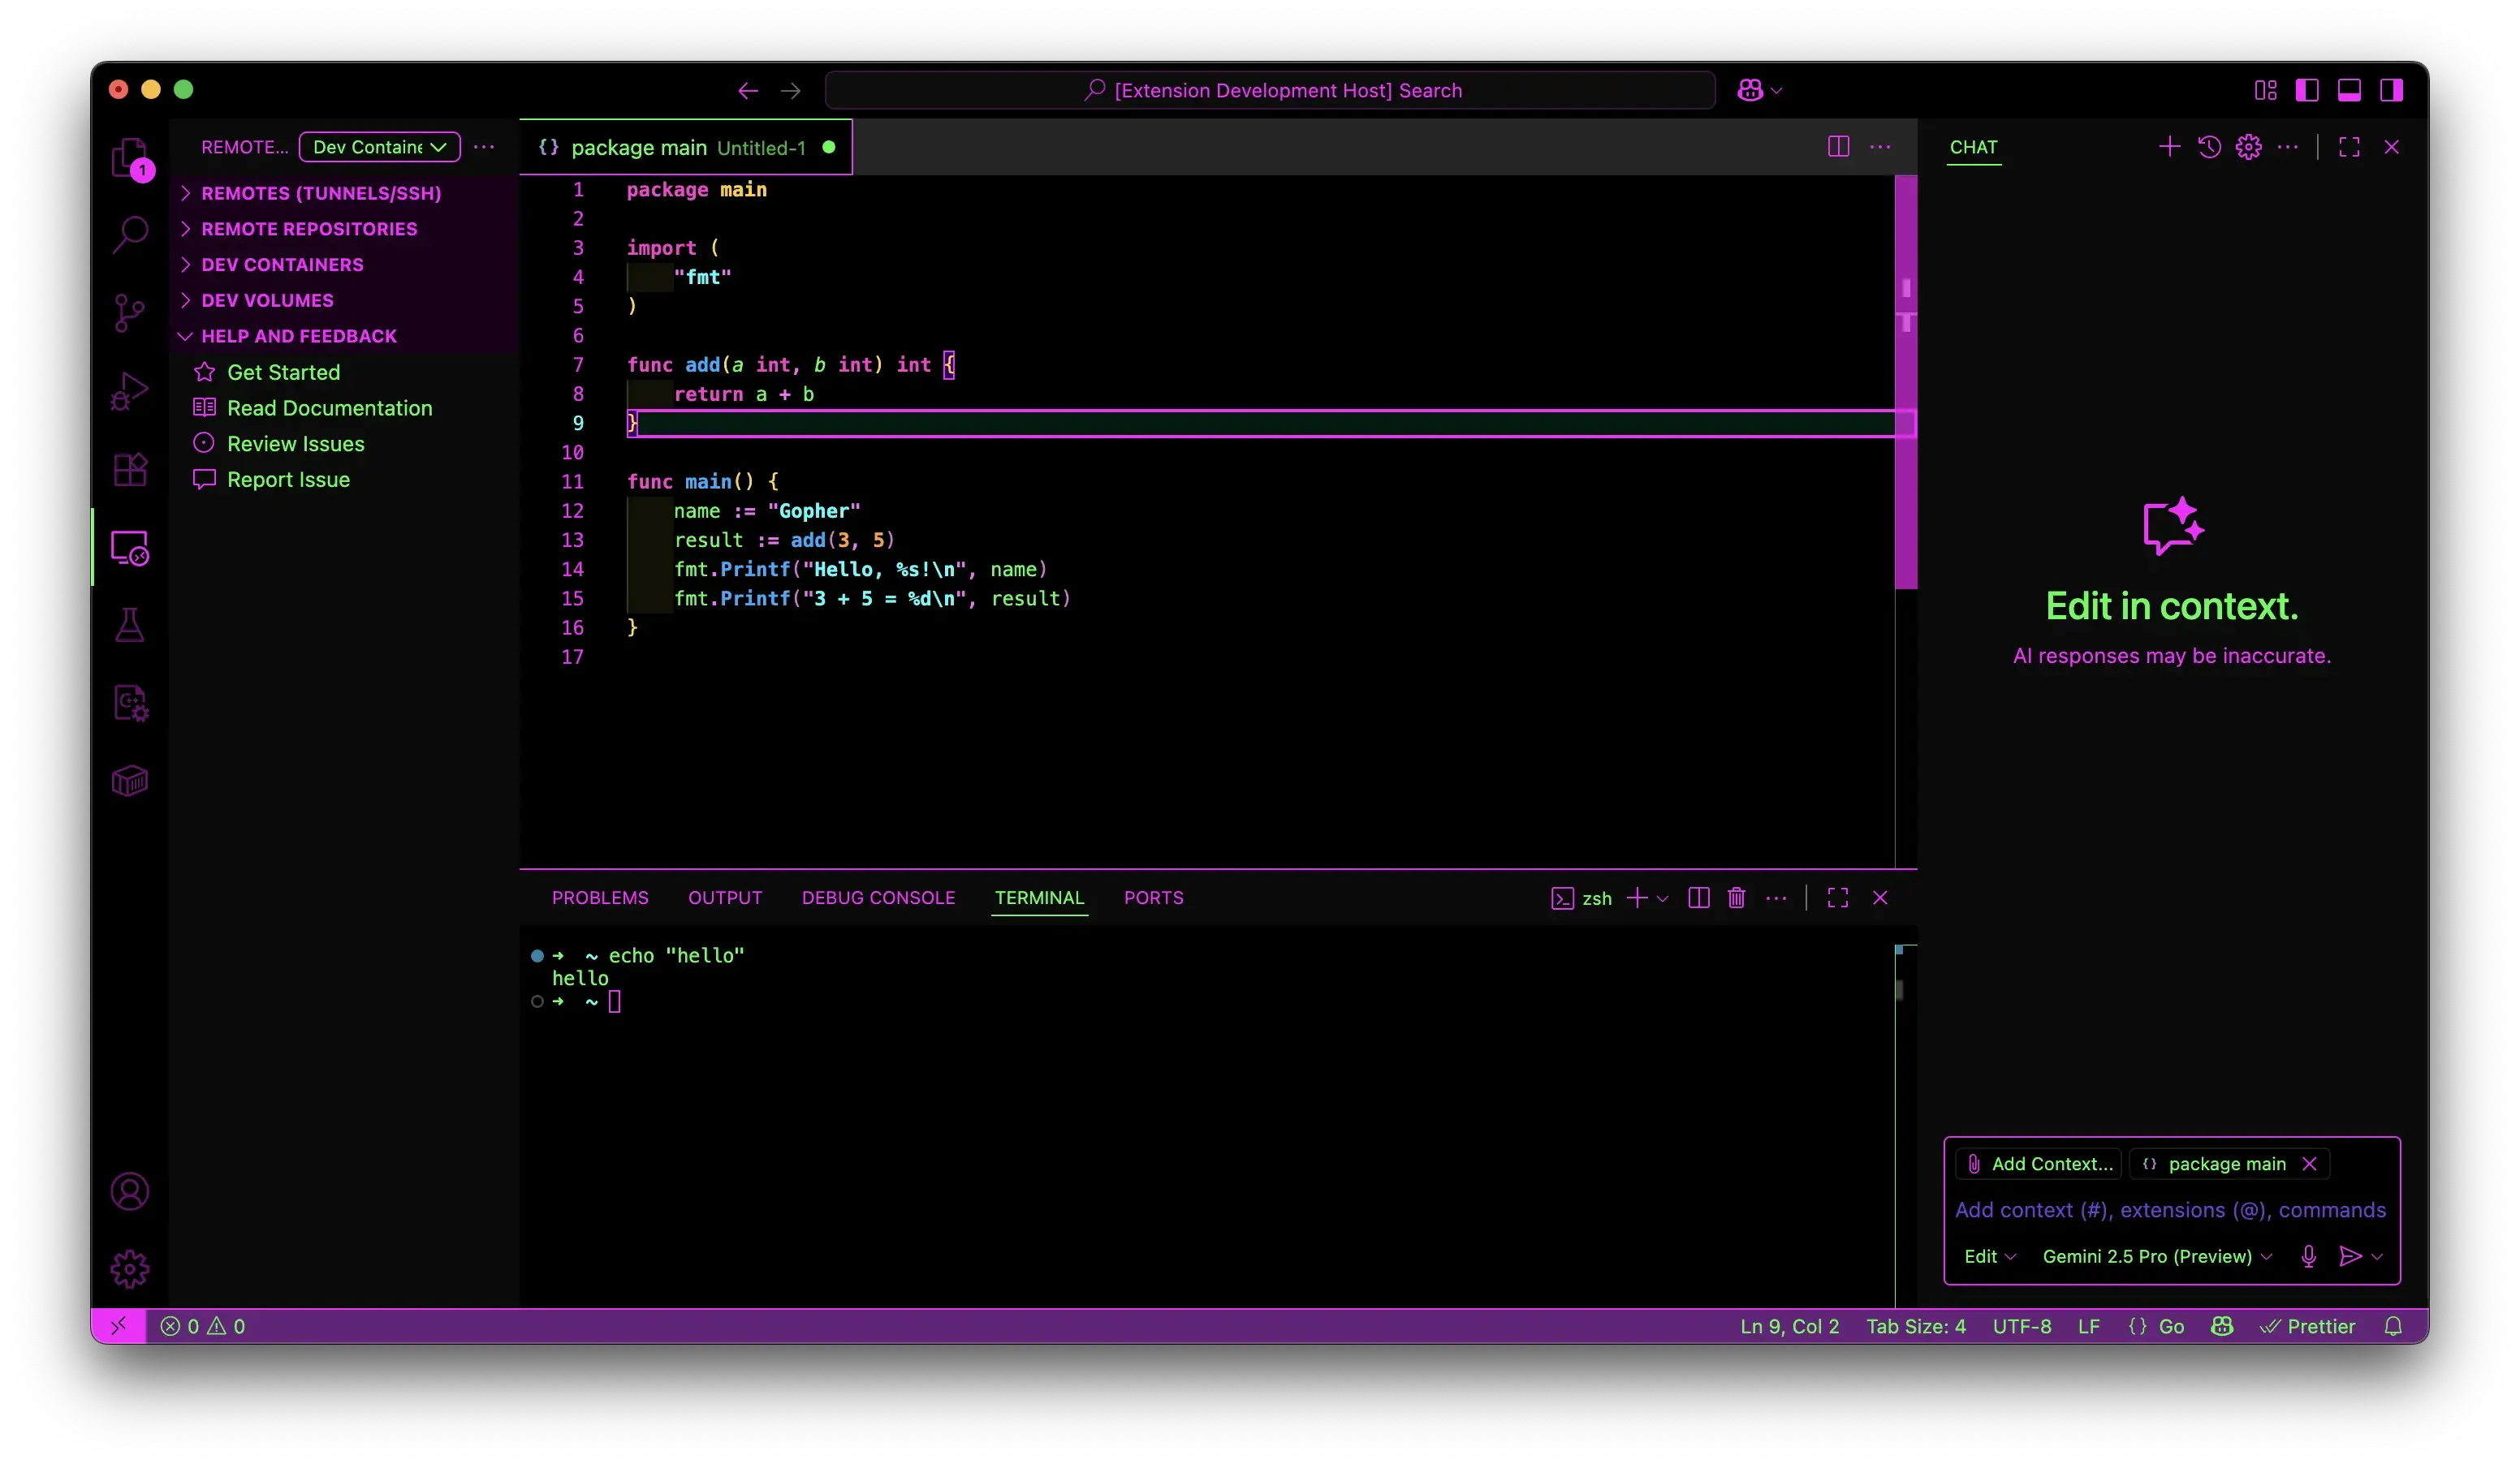The image size is (2520, 1464).
Task: Click the editor minimap scroll slider
Action: (x=1905, y=380)
